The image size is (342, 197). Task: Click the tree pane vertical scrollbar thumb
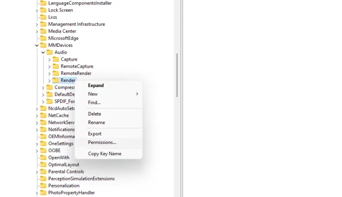(177, 75)
